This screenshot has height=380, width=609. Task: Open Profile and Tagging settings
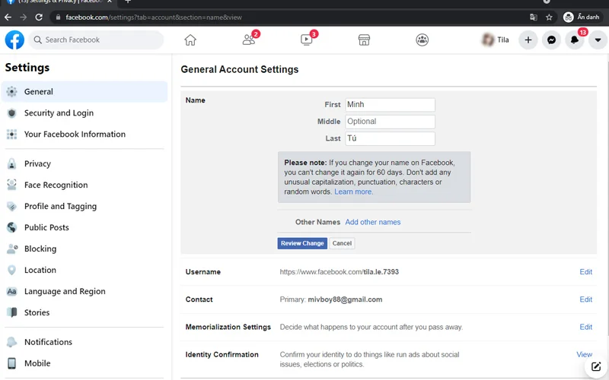pyautogui.click(x=84, y=206)
